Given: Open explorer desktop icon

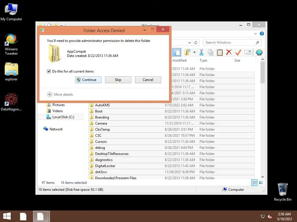Looking at the screenshot, I should coord(11,72).
